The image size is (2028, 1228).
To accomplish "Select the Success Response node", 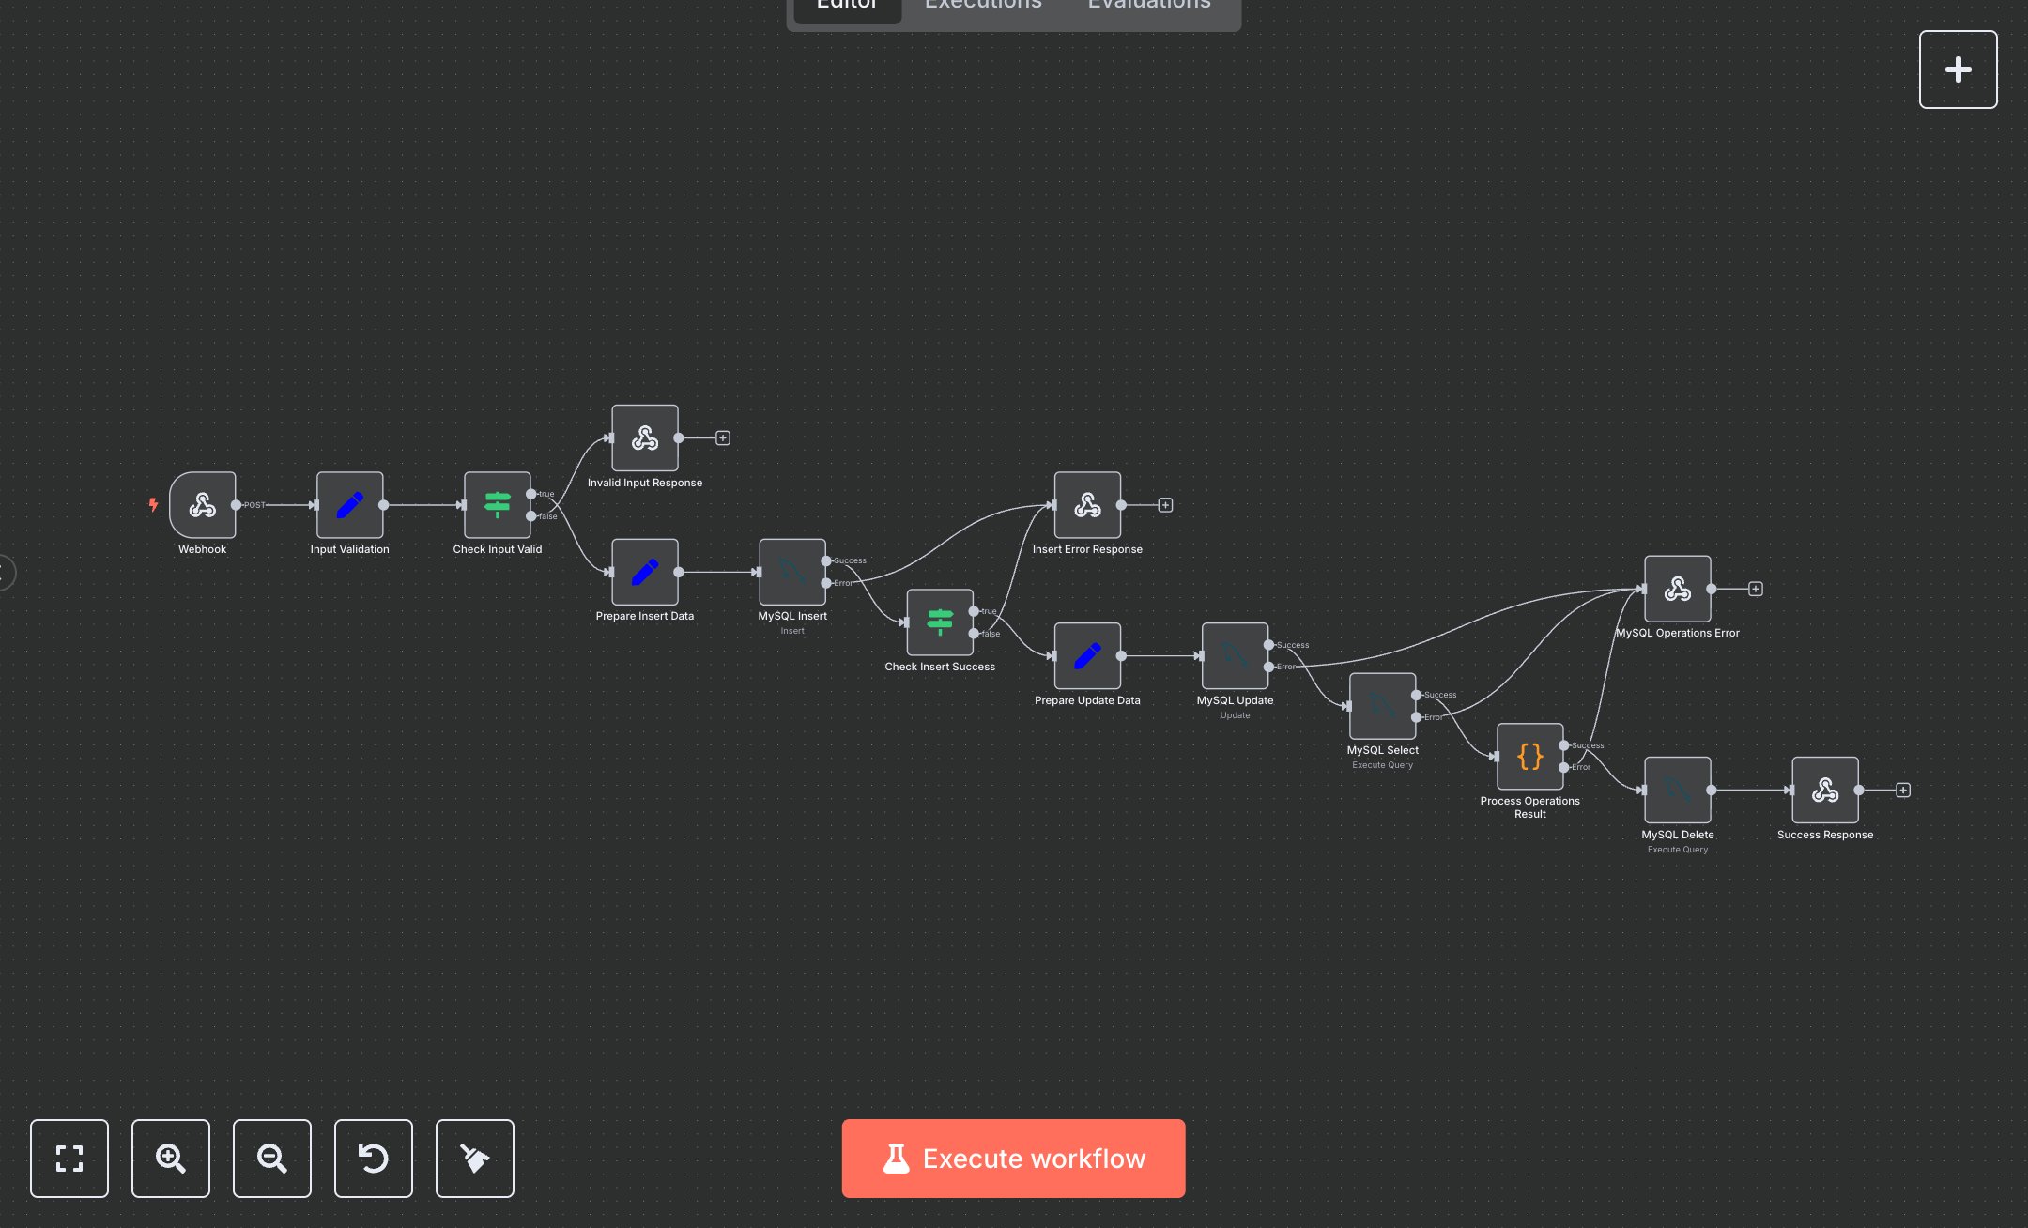I will tap(1824, 790).
